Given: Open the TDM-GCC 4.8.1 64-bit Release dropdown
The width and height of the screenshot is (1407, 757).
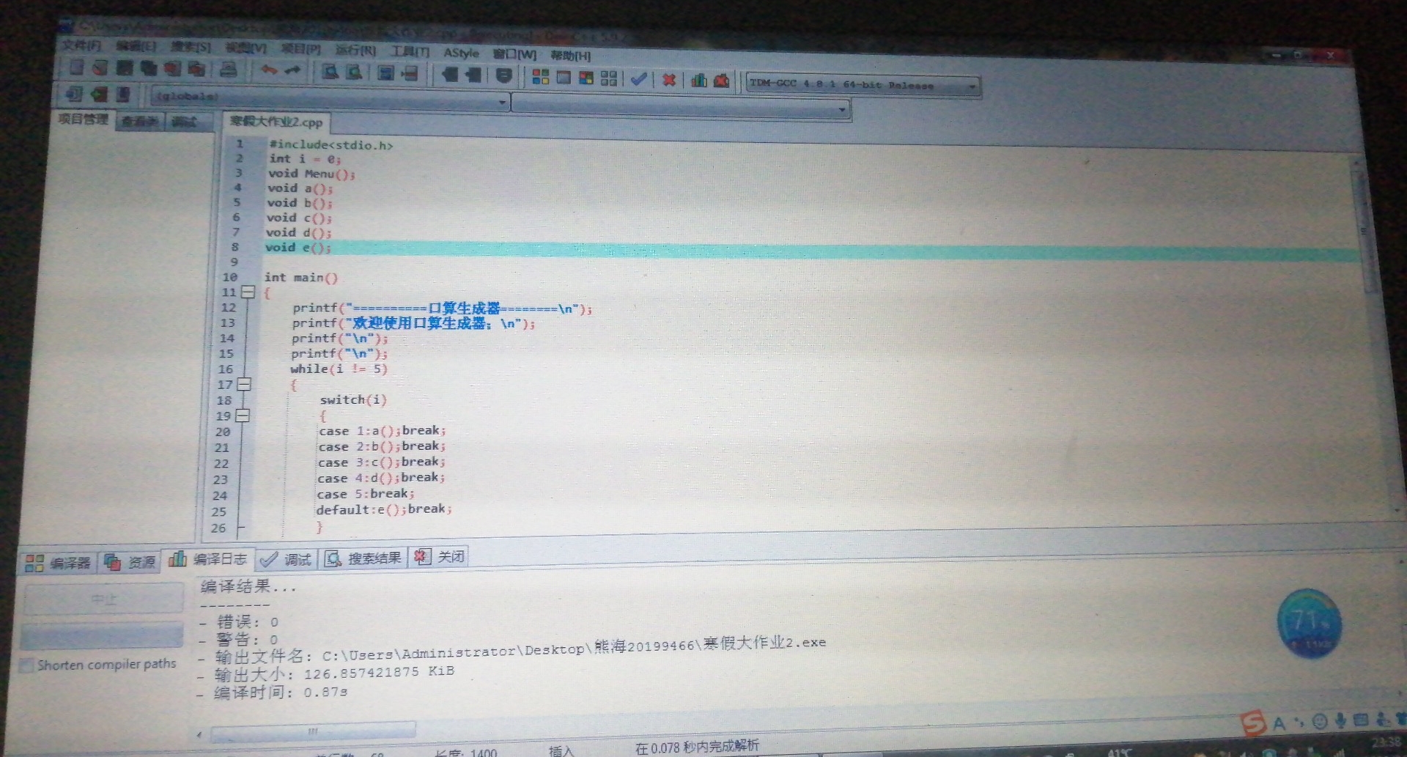Looking at the screenshot, I should [x=863, y=85].
